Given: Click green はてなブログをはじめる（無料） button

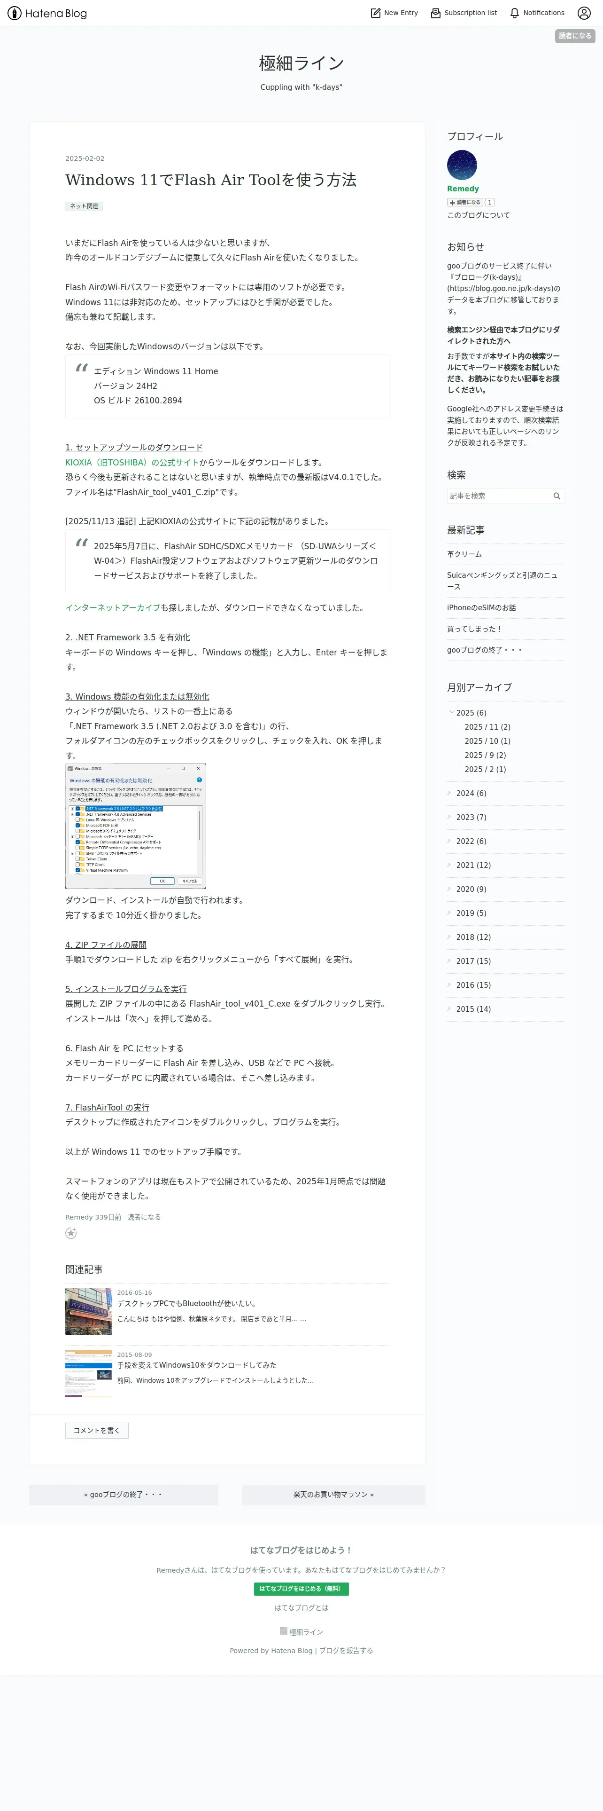Looking at the screenshot, I should point(301,1588).
